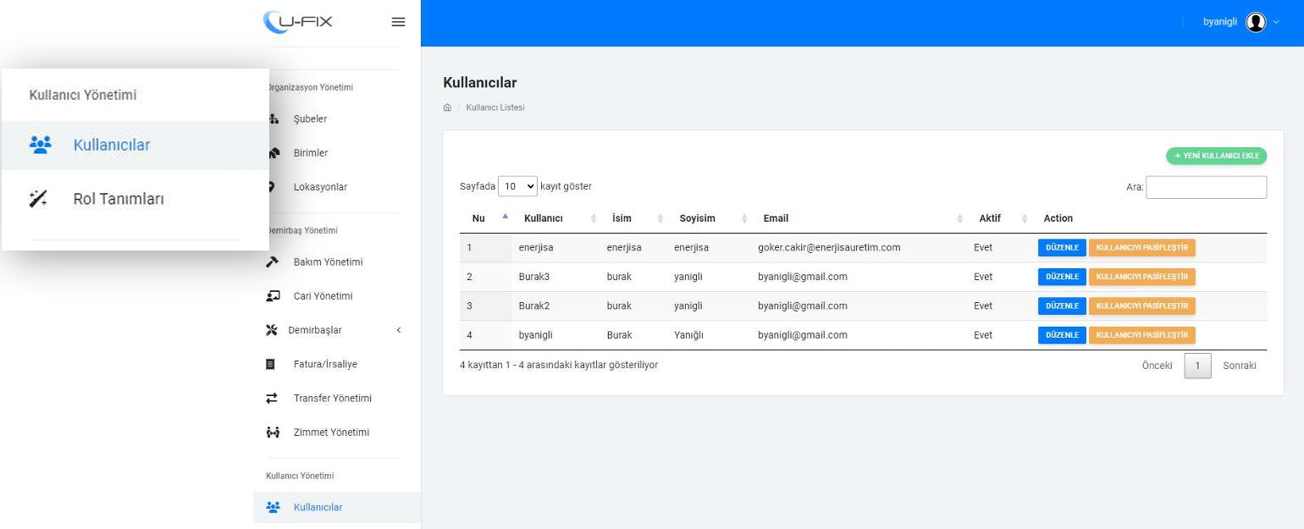Click the Zimmet Yönetimi icon

273,433
